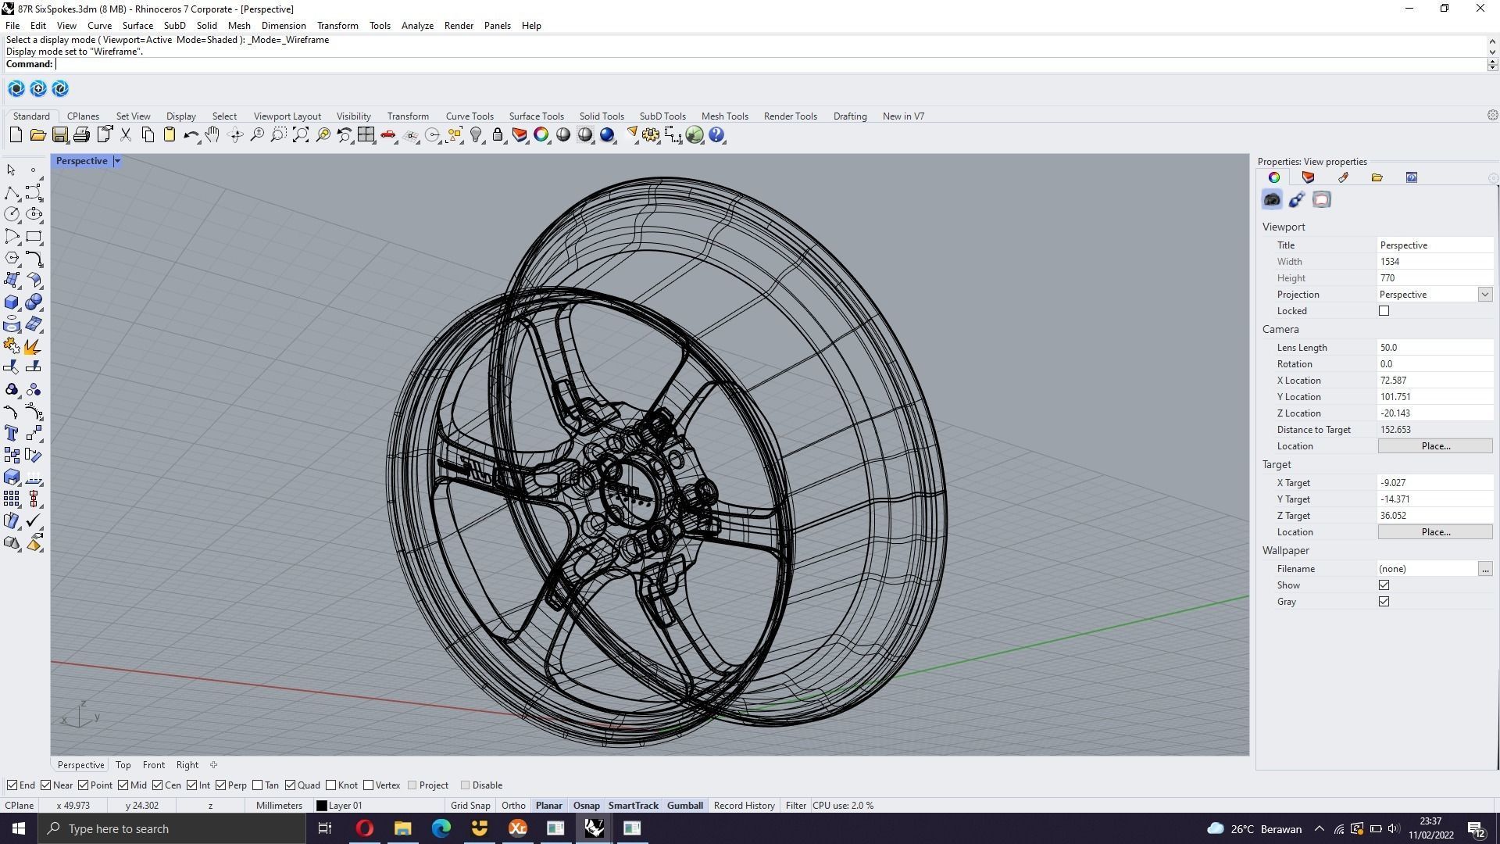Save the model with the floppy disk icon

click(x=59, y=135)
